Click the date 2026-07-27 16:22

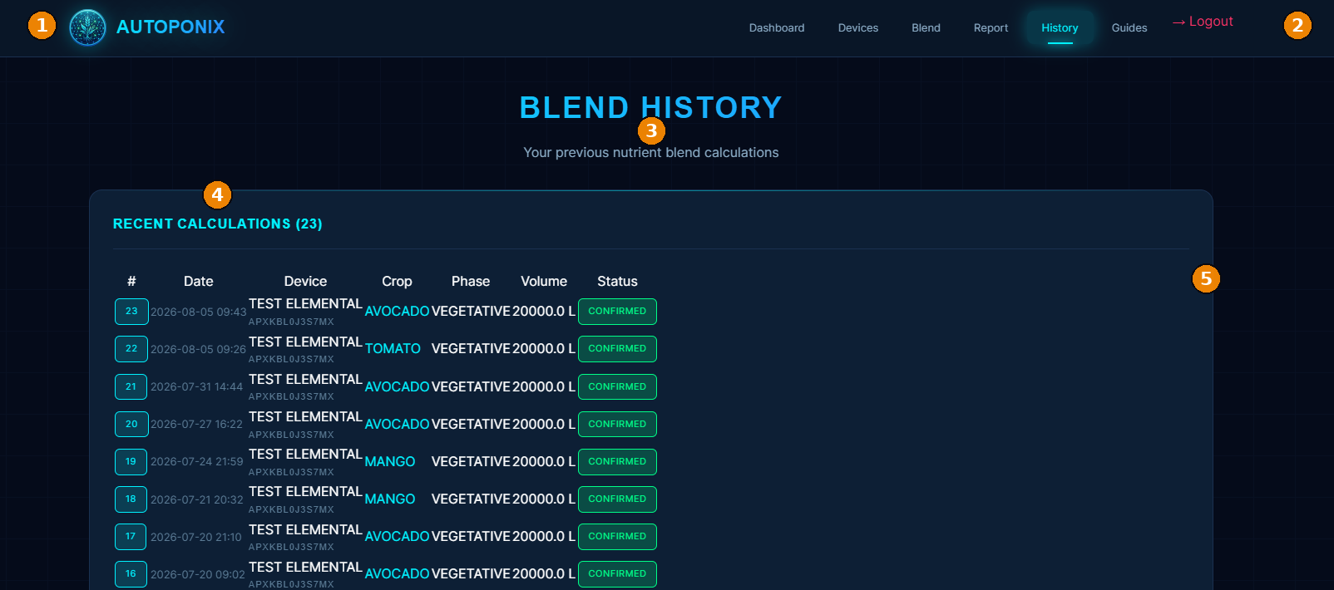click(197, 424)
